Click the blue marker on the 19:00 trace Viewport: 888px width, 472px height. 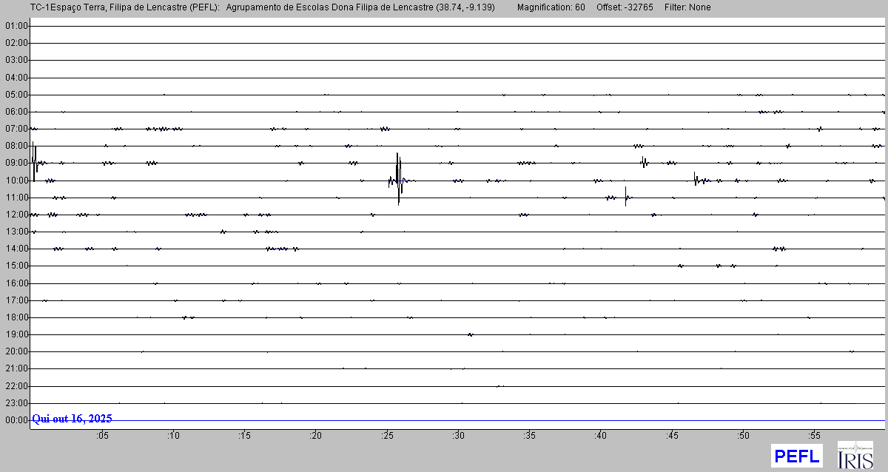pos(470,334)
